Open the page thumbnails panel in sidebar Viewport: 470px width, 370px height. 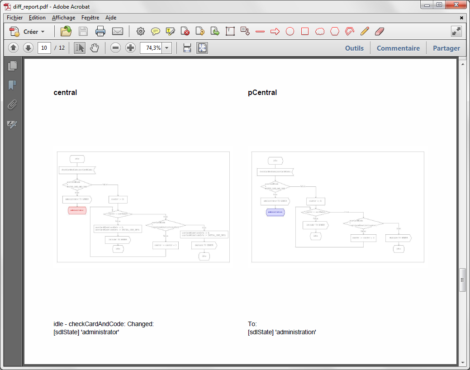[x=13, y=66]
